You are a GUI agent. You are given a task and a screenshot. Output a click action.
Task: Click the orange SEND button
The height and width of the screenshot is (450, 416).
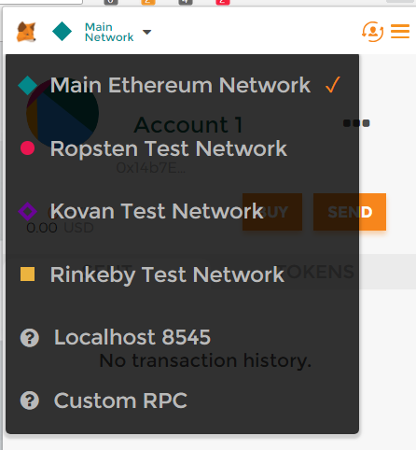[x=350, y=212]
